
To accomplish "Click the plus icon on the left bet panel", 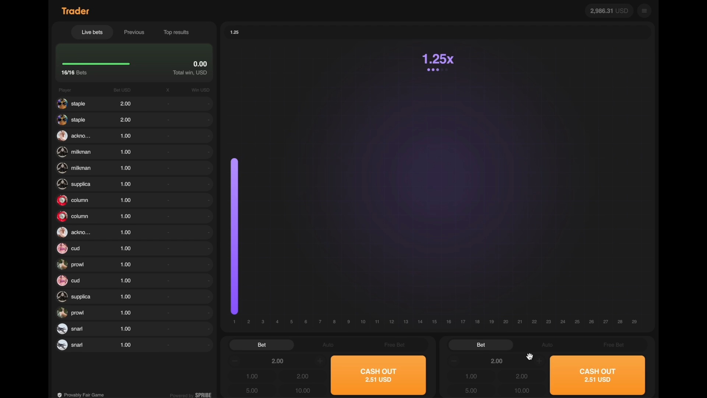I will (320, 361).
